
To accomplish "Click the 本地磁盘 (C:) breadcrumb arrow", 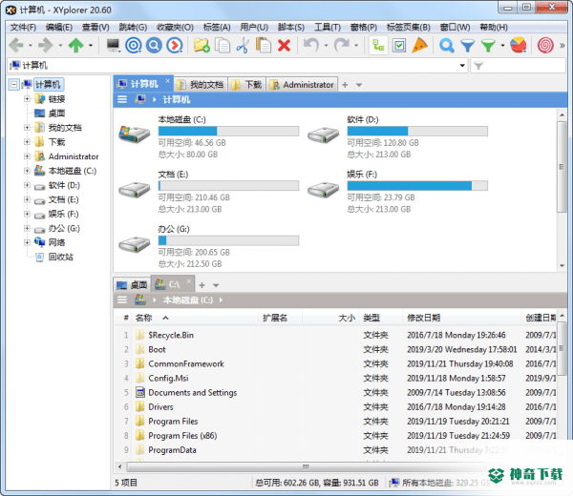I will point(221,300).
